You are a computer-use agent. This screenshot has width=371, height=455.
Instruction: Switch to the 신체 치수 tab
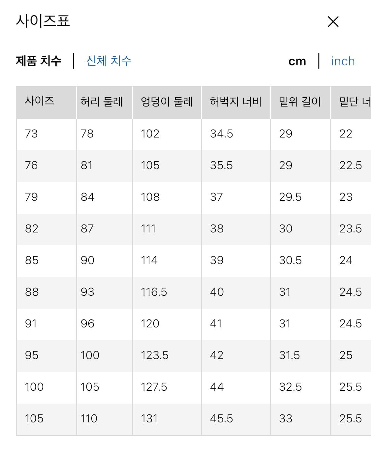(x=109, y=61)
